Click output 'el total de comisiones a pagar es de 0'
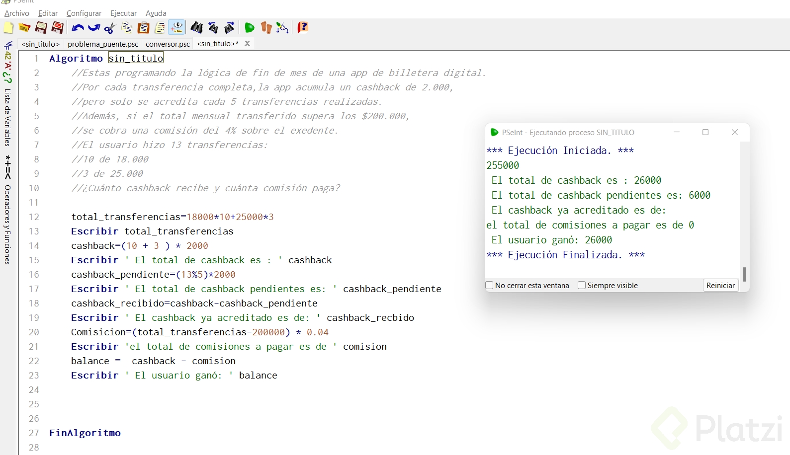 590,225
